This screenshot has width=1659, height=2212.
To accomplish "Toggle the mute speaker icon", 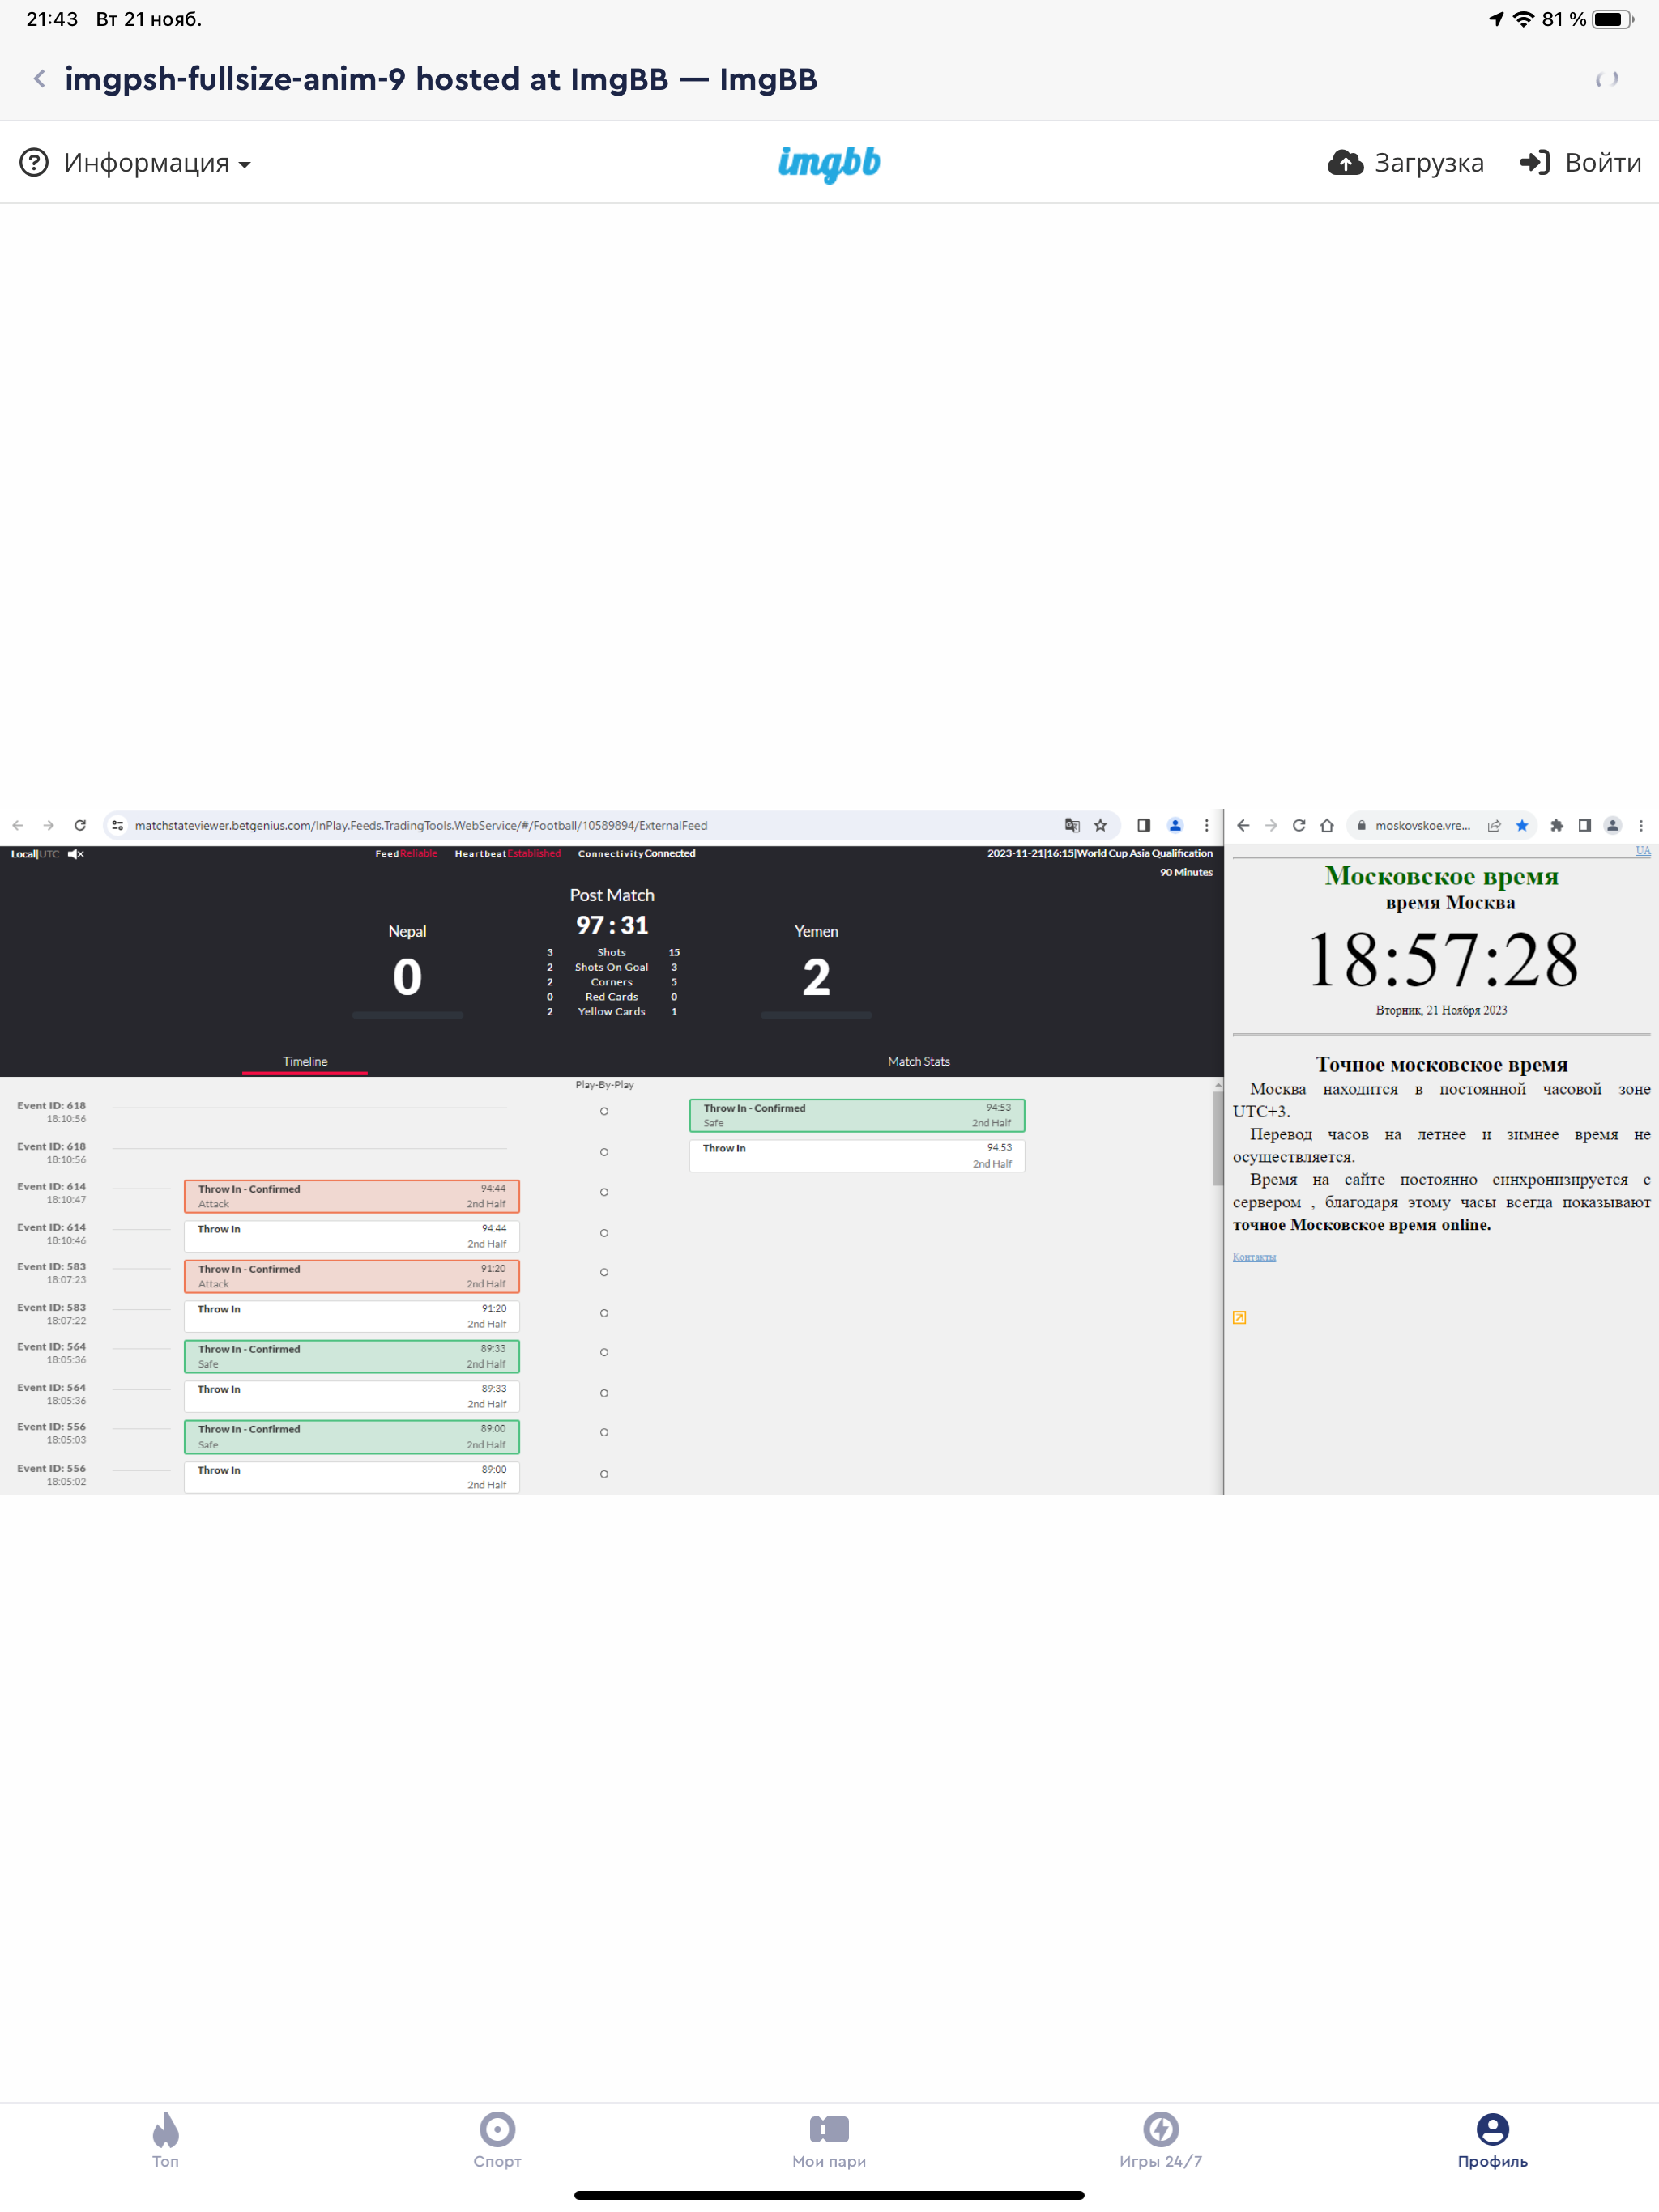I will [76, 854].
